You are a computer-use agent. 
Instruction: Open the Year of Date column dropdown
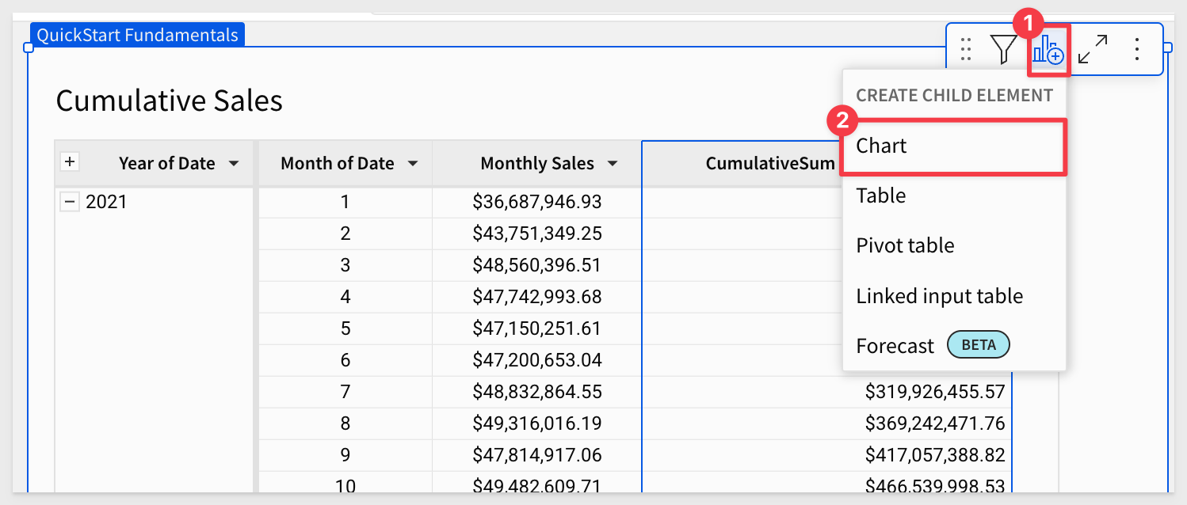click(x=234, y=164)
